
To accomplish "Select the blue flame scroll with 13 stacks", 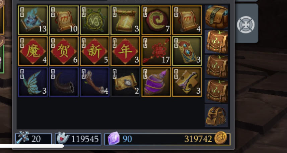I will [33, 20].
